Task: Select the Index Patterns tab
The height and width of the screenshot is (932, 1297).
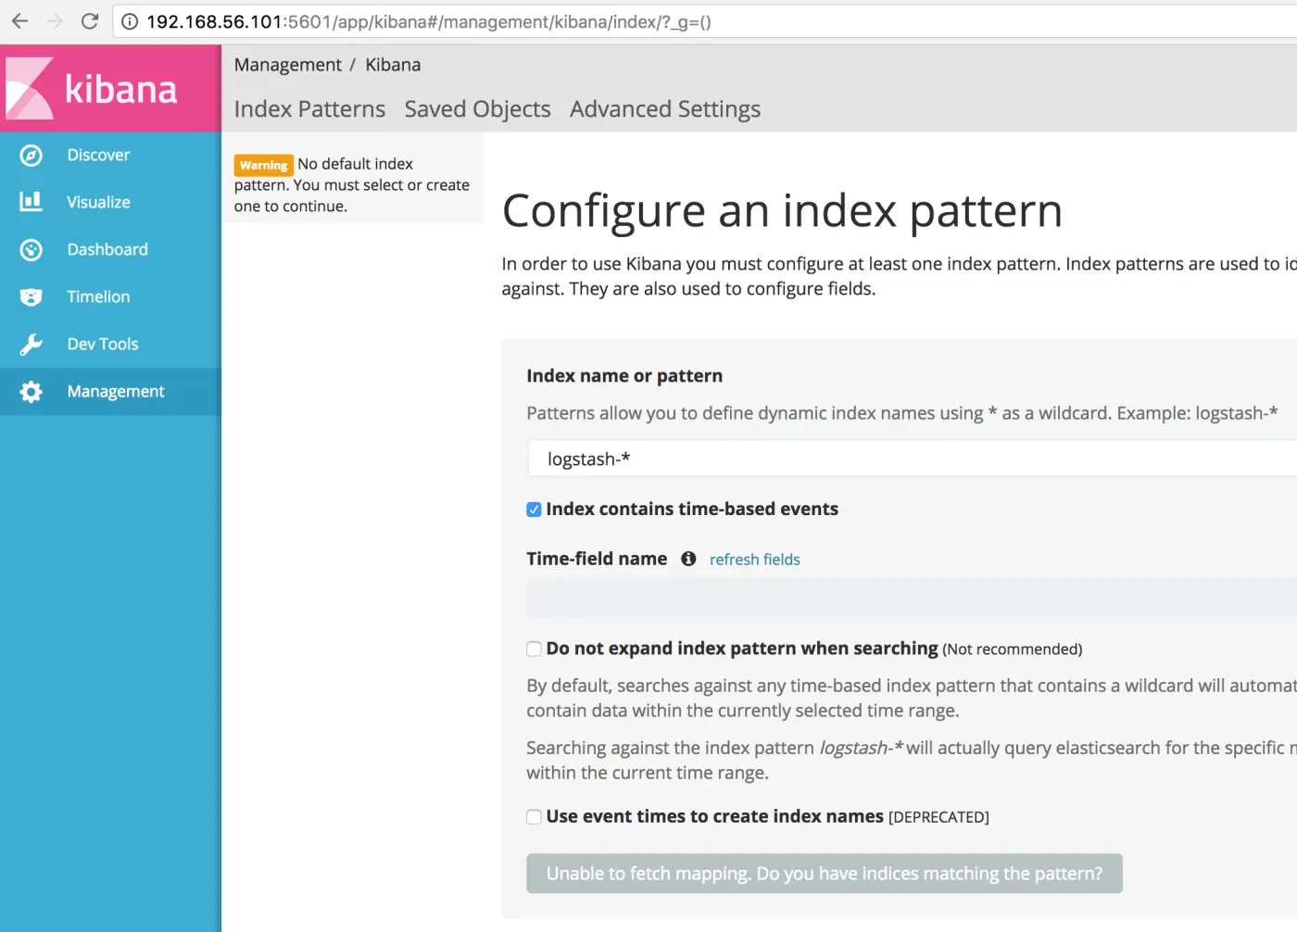Action: [309, 109]
